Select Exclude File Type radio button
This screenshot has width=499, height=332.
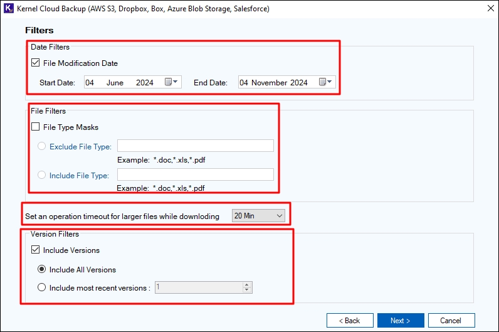pyautogui.click(x=42, y=146)
